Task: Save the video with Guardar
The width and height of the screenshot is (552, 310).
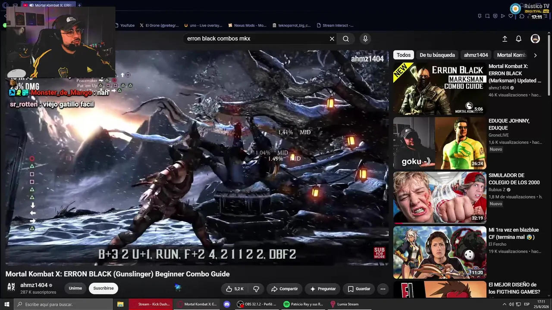Action: pyautogui.click(x=359, y=289)
